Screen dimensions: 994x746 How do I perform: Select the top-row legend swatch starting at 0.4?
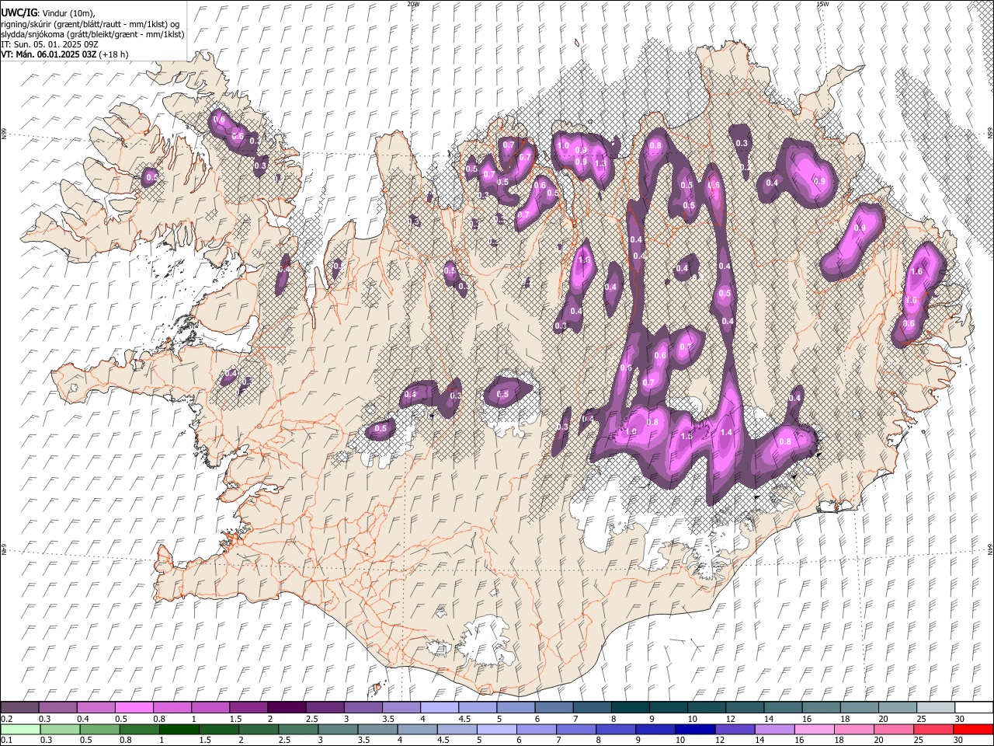[96, 707]
